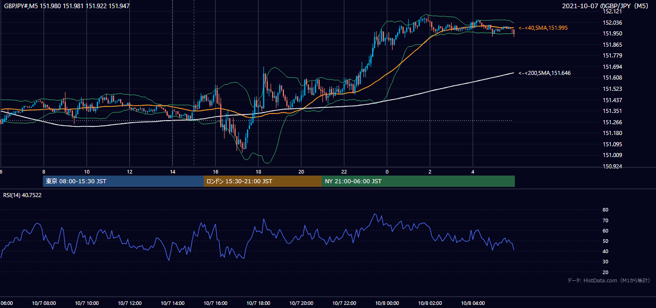Viewport: 656px width, 308px height.
Task: Click bottom time label 10/7 08:00
Action: pos(44,303)
